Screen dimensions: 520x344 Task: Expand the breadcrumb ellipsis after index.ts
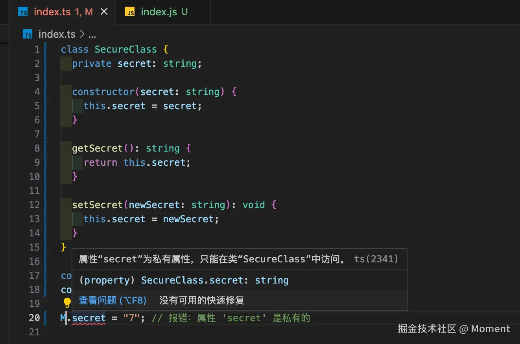tap(92, 34)
